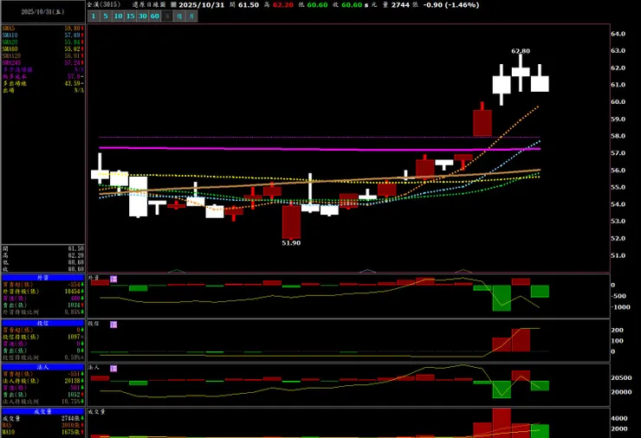This screenshot has width=641, height=438.
Task: Select the SMA20 55.84 legend row
Action: pyautogui.click(x=43, y=42)
